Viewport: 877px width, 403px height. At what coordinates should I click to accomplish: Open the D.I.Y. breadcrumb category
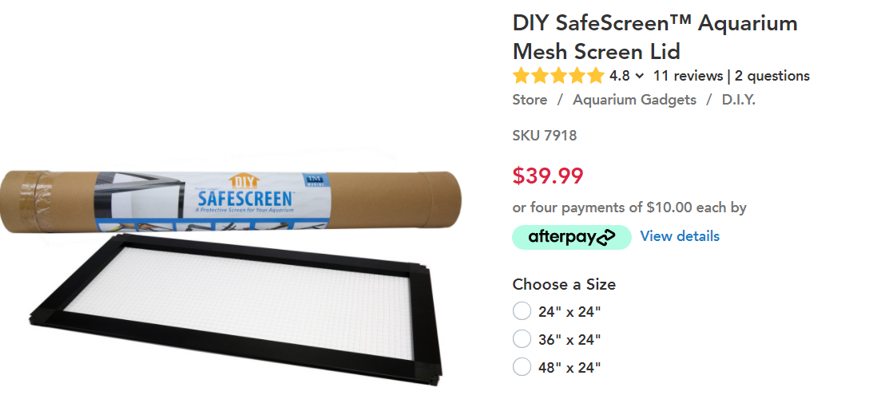click(738, 100)
